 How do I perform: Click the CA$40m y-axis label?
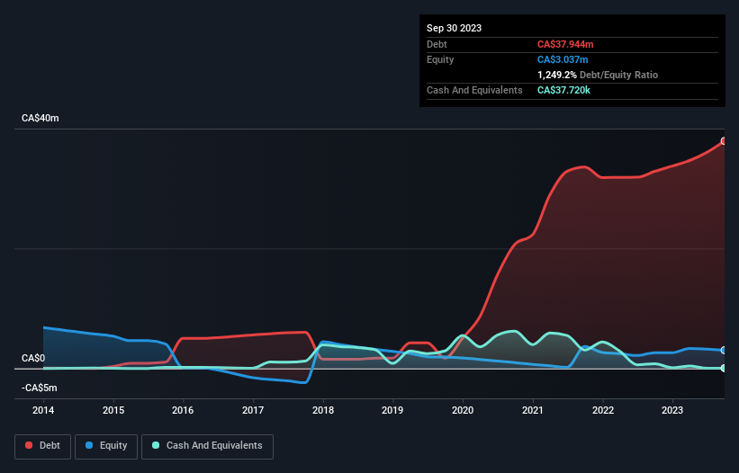[x=41, y=118]
